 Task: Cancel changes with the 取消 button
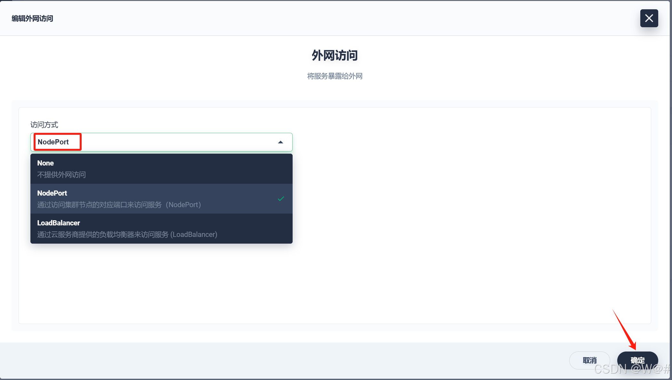click(x=589, y=360)
